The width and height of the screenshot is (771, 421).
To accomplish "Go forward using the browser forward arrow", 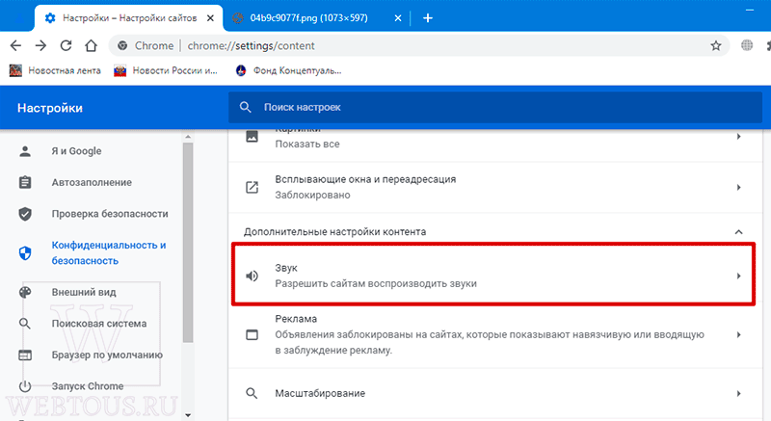I will coord(40,45).
